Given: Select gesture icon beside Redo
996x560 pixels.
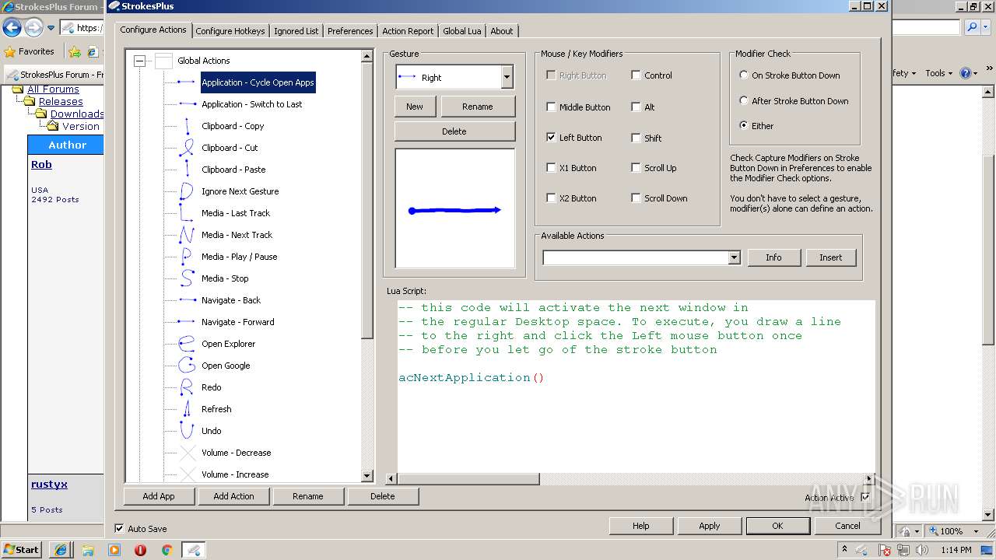Looking at the screenshot, I should 187,387.
